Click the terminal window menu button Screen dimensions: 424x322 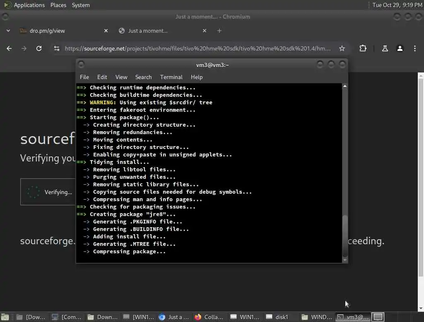81,65
